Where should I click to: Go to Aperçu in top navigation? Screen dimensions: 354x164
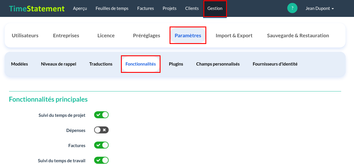click(x=80, y=8)
